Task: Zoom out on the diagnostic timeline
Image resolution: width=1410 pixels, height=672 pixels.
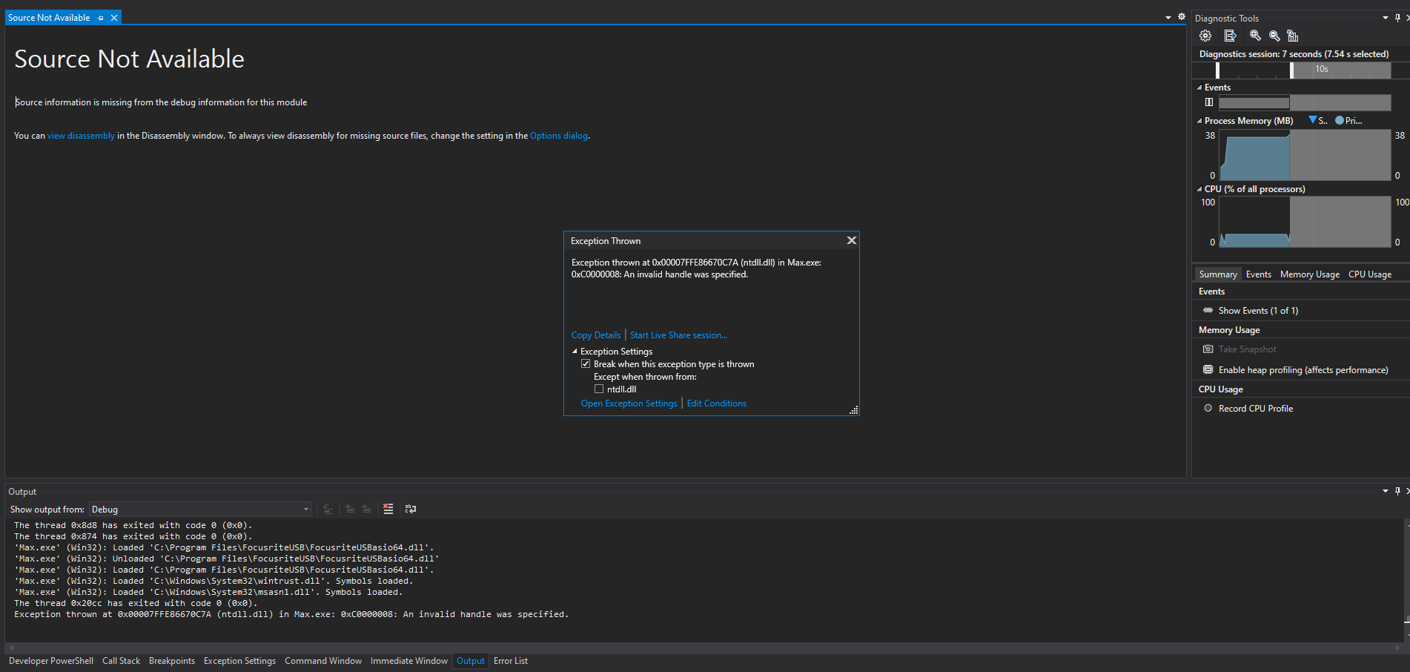Action: [x=1274, y=36]
